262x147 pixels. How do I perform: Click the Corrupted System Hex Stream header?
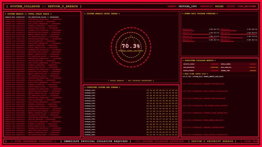(x=102, y=87)
